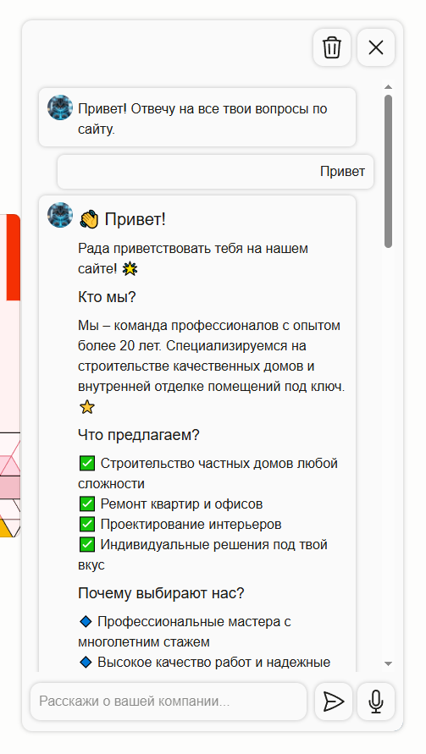
Task: Click the scrollbar down arrow in the chat
Action: click(388, 663)
